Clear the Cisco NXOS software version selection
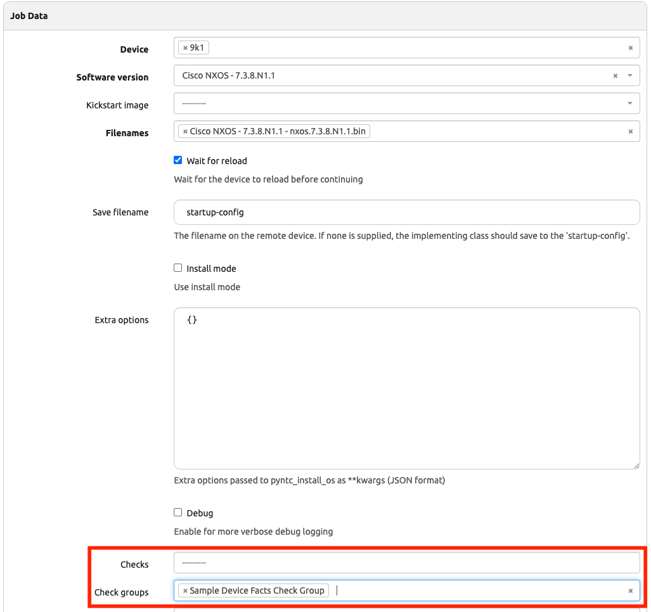The height and width of the screenshot is (612, 651). point(614,75)
